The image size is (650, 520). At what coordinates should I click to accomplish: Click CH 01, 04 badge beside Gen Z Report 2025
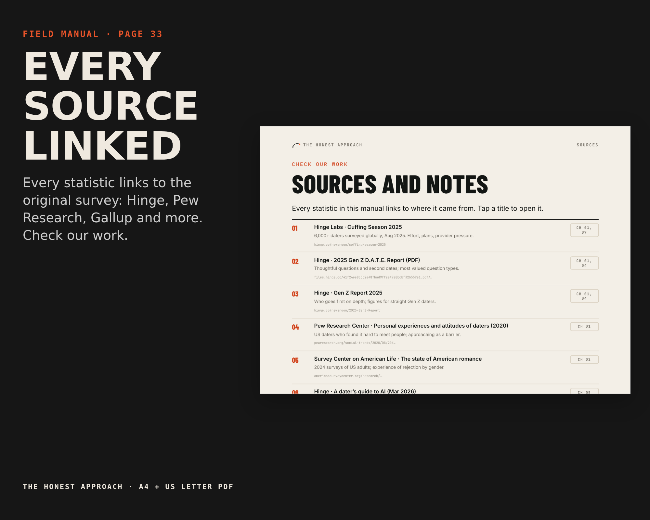pyautogui.click(x=584, y=296)
